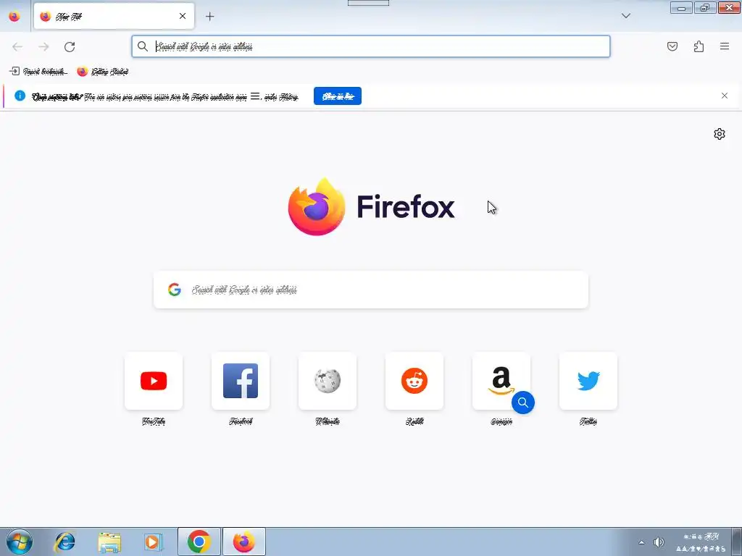This screenshot has width=742, height=556.
Task: Open the Firefox application menu
Action: (x=725, y=46)
